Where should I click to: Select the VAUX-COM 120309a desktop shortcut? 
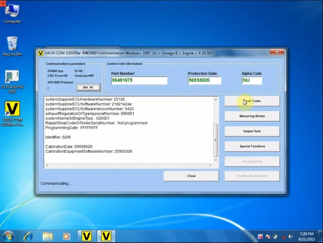click(x=12, y=113)
